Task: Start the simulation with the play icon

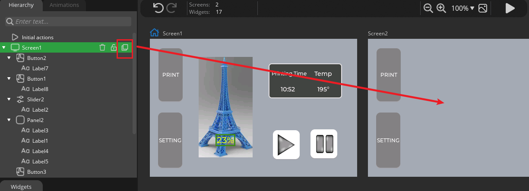Action: [510, 8]
